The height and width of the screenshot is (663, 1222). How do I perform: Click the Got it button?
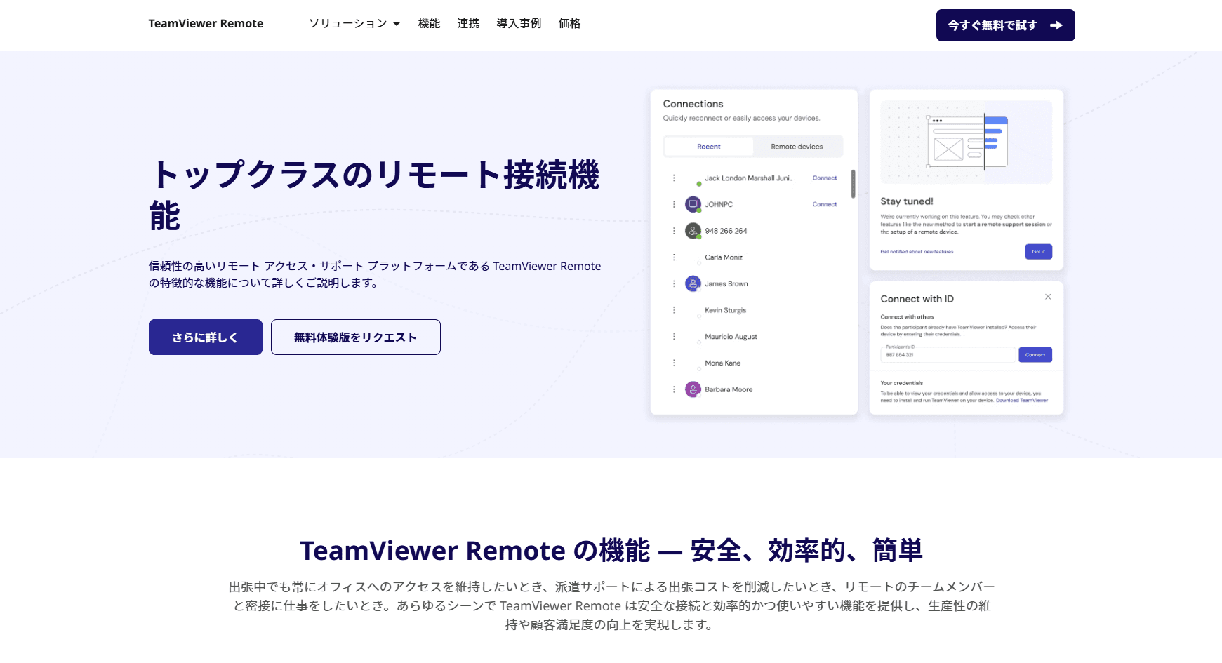click(1039, 252)
